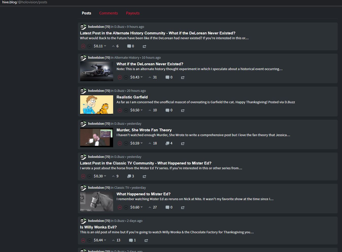Expand the $0.30 payout details dropdown
This screenshot has width=342, height=252.
pos(100,176)
